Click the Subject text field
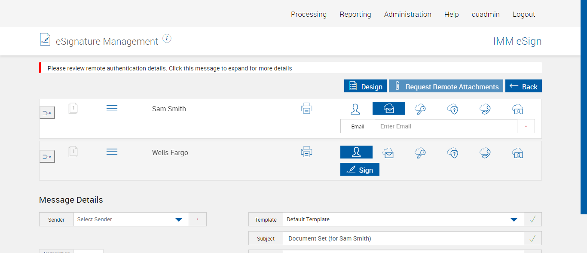Screen dimensions: 587x253 403,238
